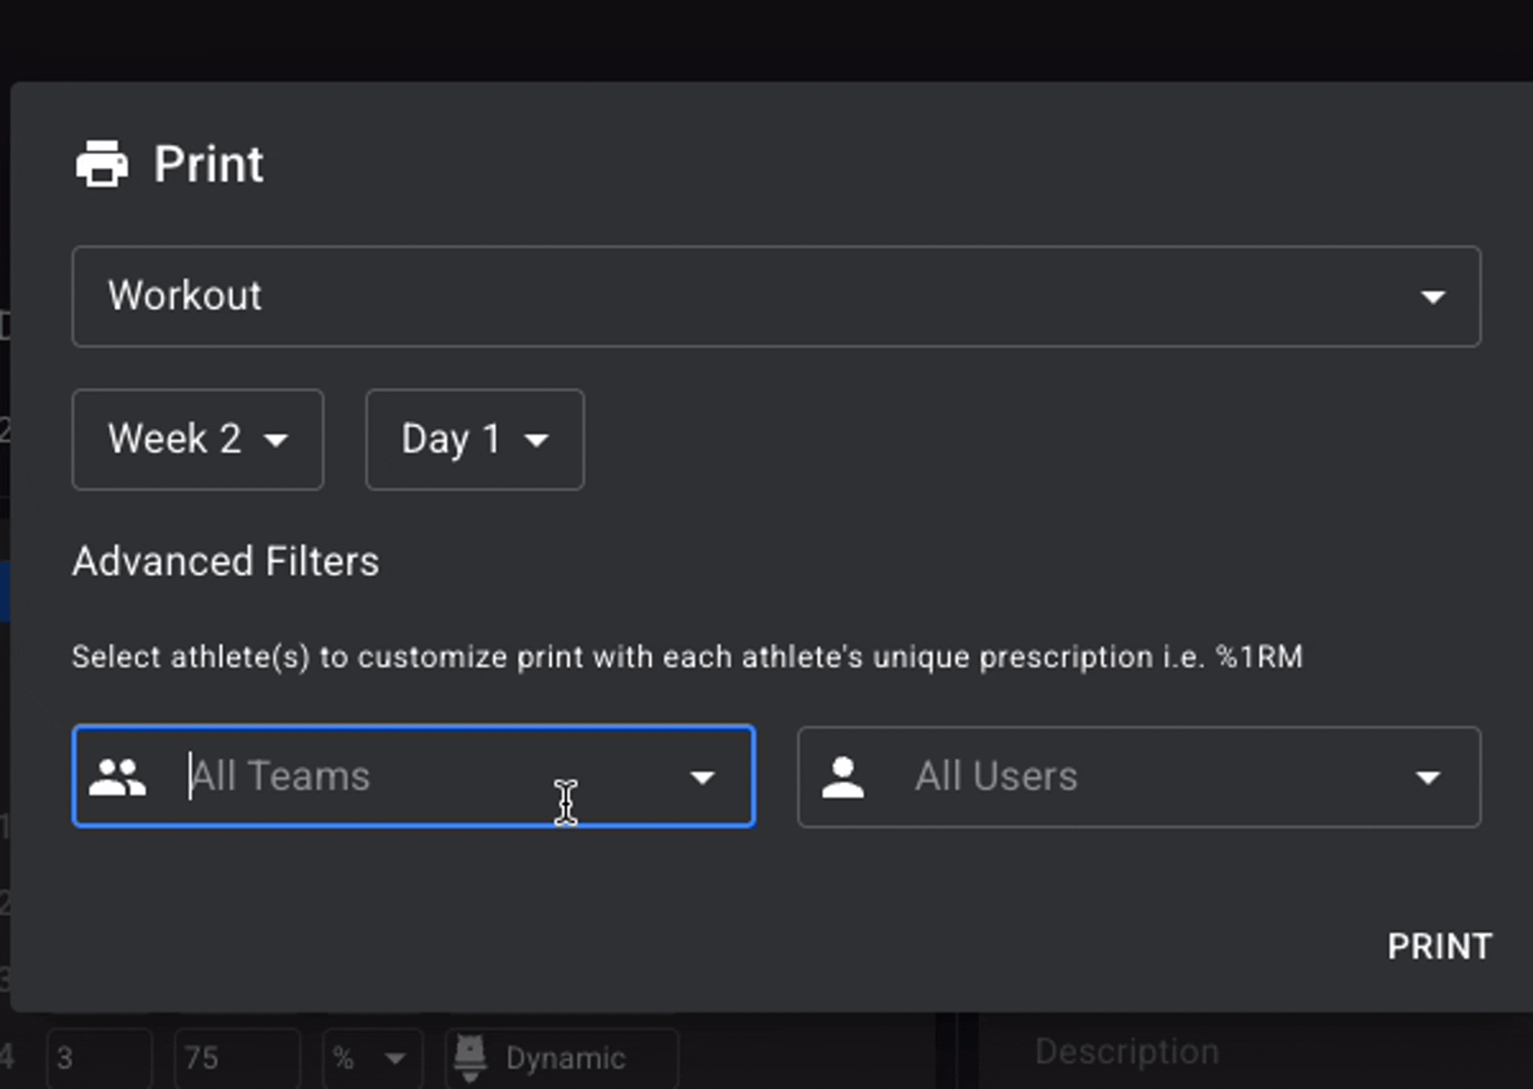1533x1089 pixels.
Task: Open the Week 2 dropdown
Action: tap(198, 439)
